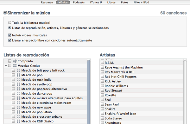Click Genius icon beside Mezcla de pop
Viewport: 190px width, 124px height.
[19, 75]
